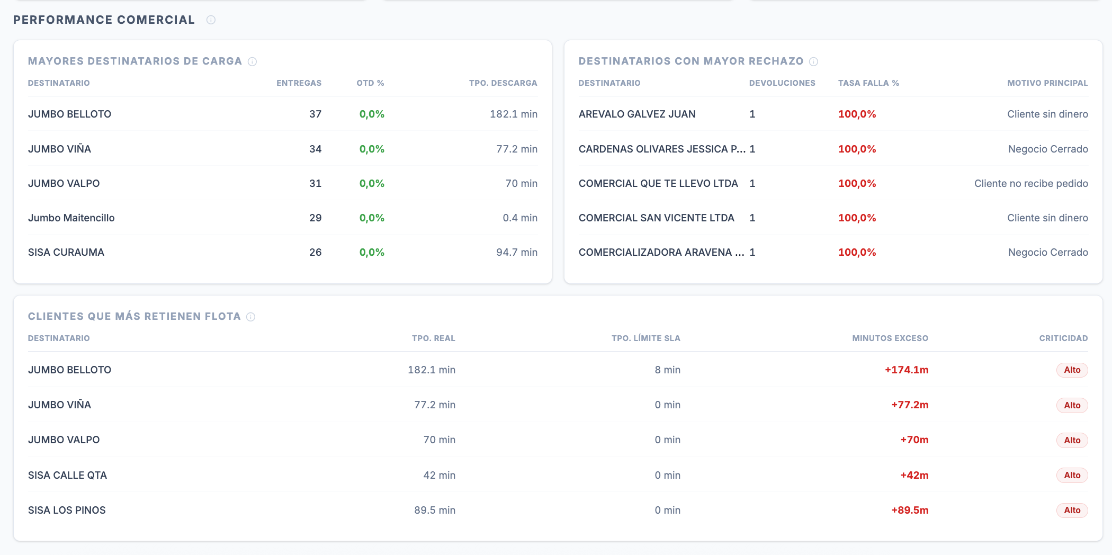Click Alto badge in JUMBO BELLOTO row
The height and width of the screenshot is (555, 1112).
click(x=1072, y=370)
